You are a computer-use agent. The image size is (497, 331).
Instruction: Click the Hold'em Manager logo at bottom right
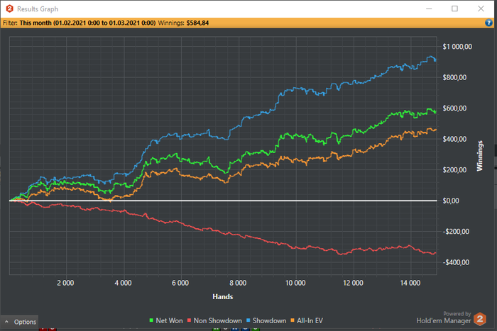(x=480, y=319)
